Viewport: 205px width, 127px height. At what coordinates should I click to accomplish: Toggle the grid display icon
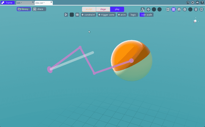click(x=173, y=9)
